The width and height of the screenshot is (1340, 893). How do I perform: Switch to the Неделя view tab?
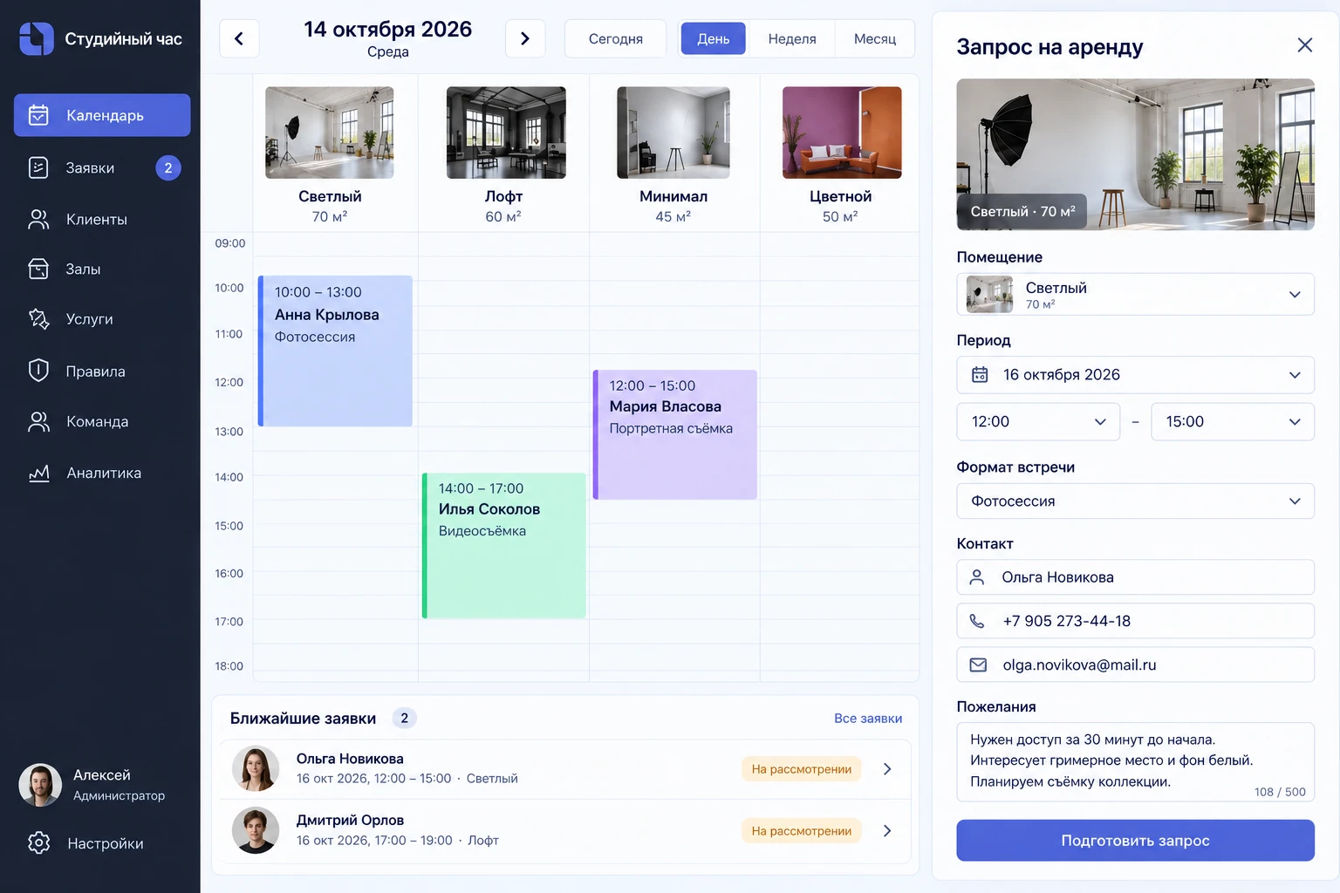coord(792,38)
